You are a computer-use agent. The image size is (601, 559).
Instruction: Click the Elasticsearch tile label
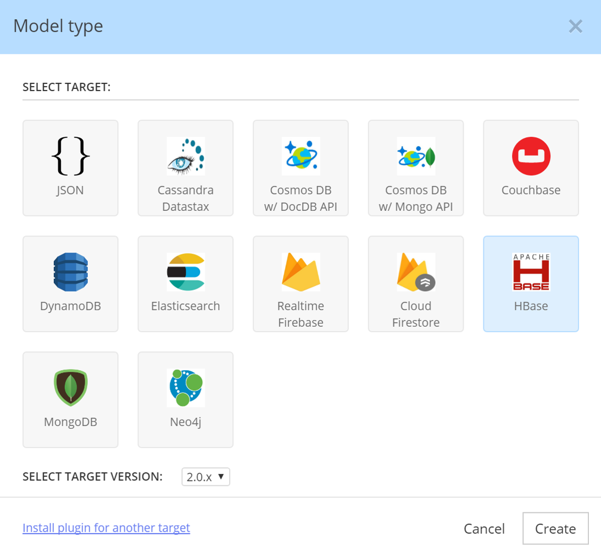(x=186, y=306)
